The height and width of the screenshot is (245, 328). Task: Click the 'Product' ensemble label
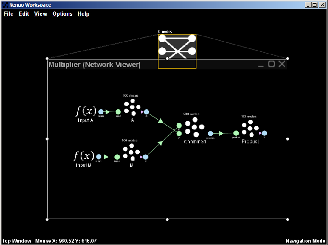point(250,141)
